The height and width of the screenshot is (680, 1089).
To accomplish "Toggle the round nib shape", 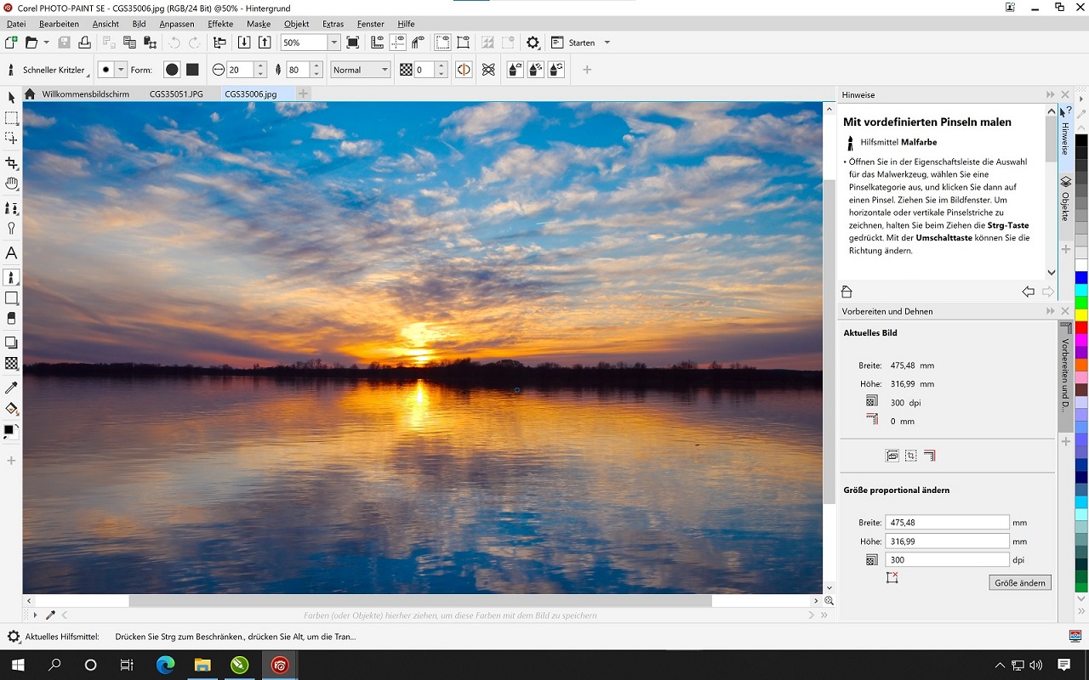I will [171, 69].
